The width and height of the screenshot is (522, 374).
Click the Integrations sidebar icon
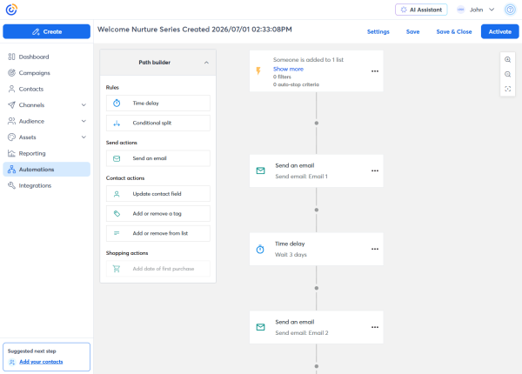click(11, 185)
